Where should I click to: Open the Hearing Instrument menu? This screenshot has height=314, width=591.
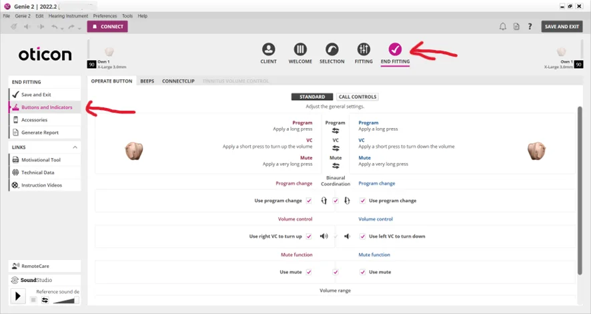coord(68,16)
